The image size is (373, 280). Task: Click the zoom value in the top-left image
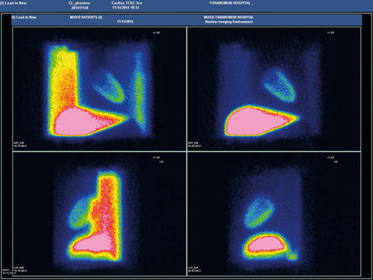click(156, 33)
